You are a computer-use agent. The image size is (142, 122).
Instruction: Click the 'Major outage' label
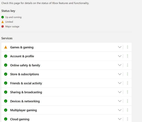[12, 26]
